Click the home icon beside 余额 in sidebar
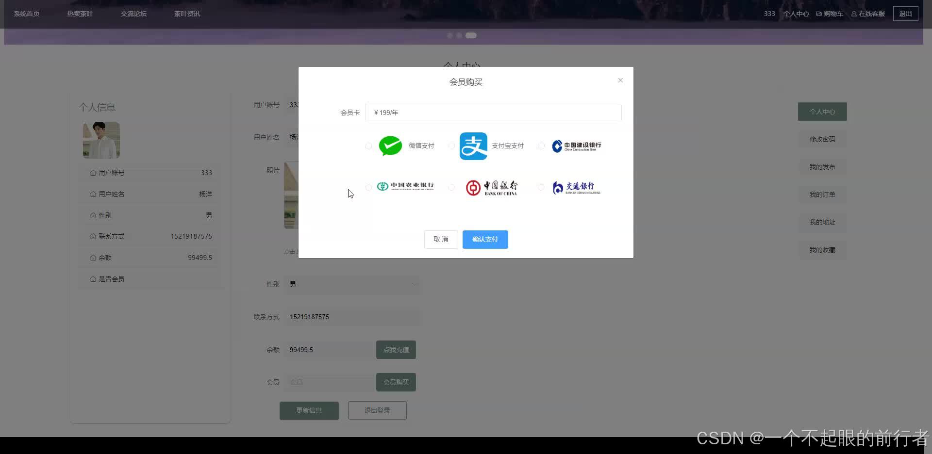Viewport: 932px width, 454px height. point(93,258)
